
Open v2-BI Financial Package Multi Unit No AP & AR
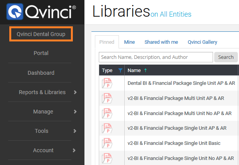pos(180,113)
